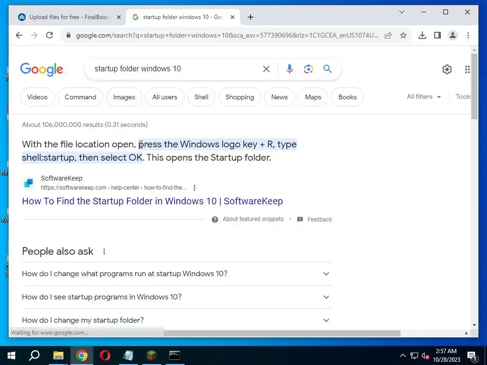Filter results by Books
This screenshot has height=365, width=487.
[348, 97]
